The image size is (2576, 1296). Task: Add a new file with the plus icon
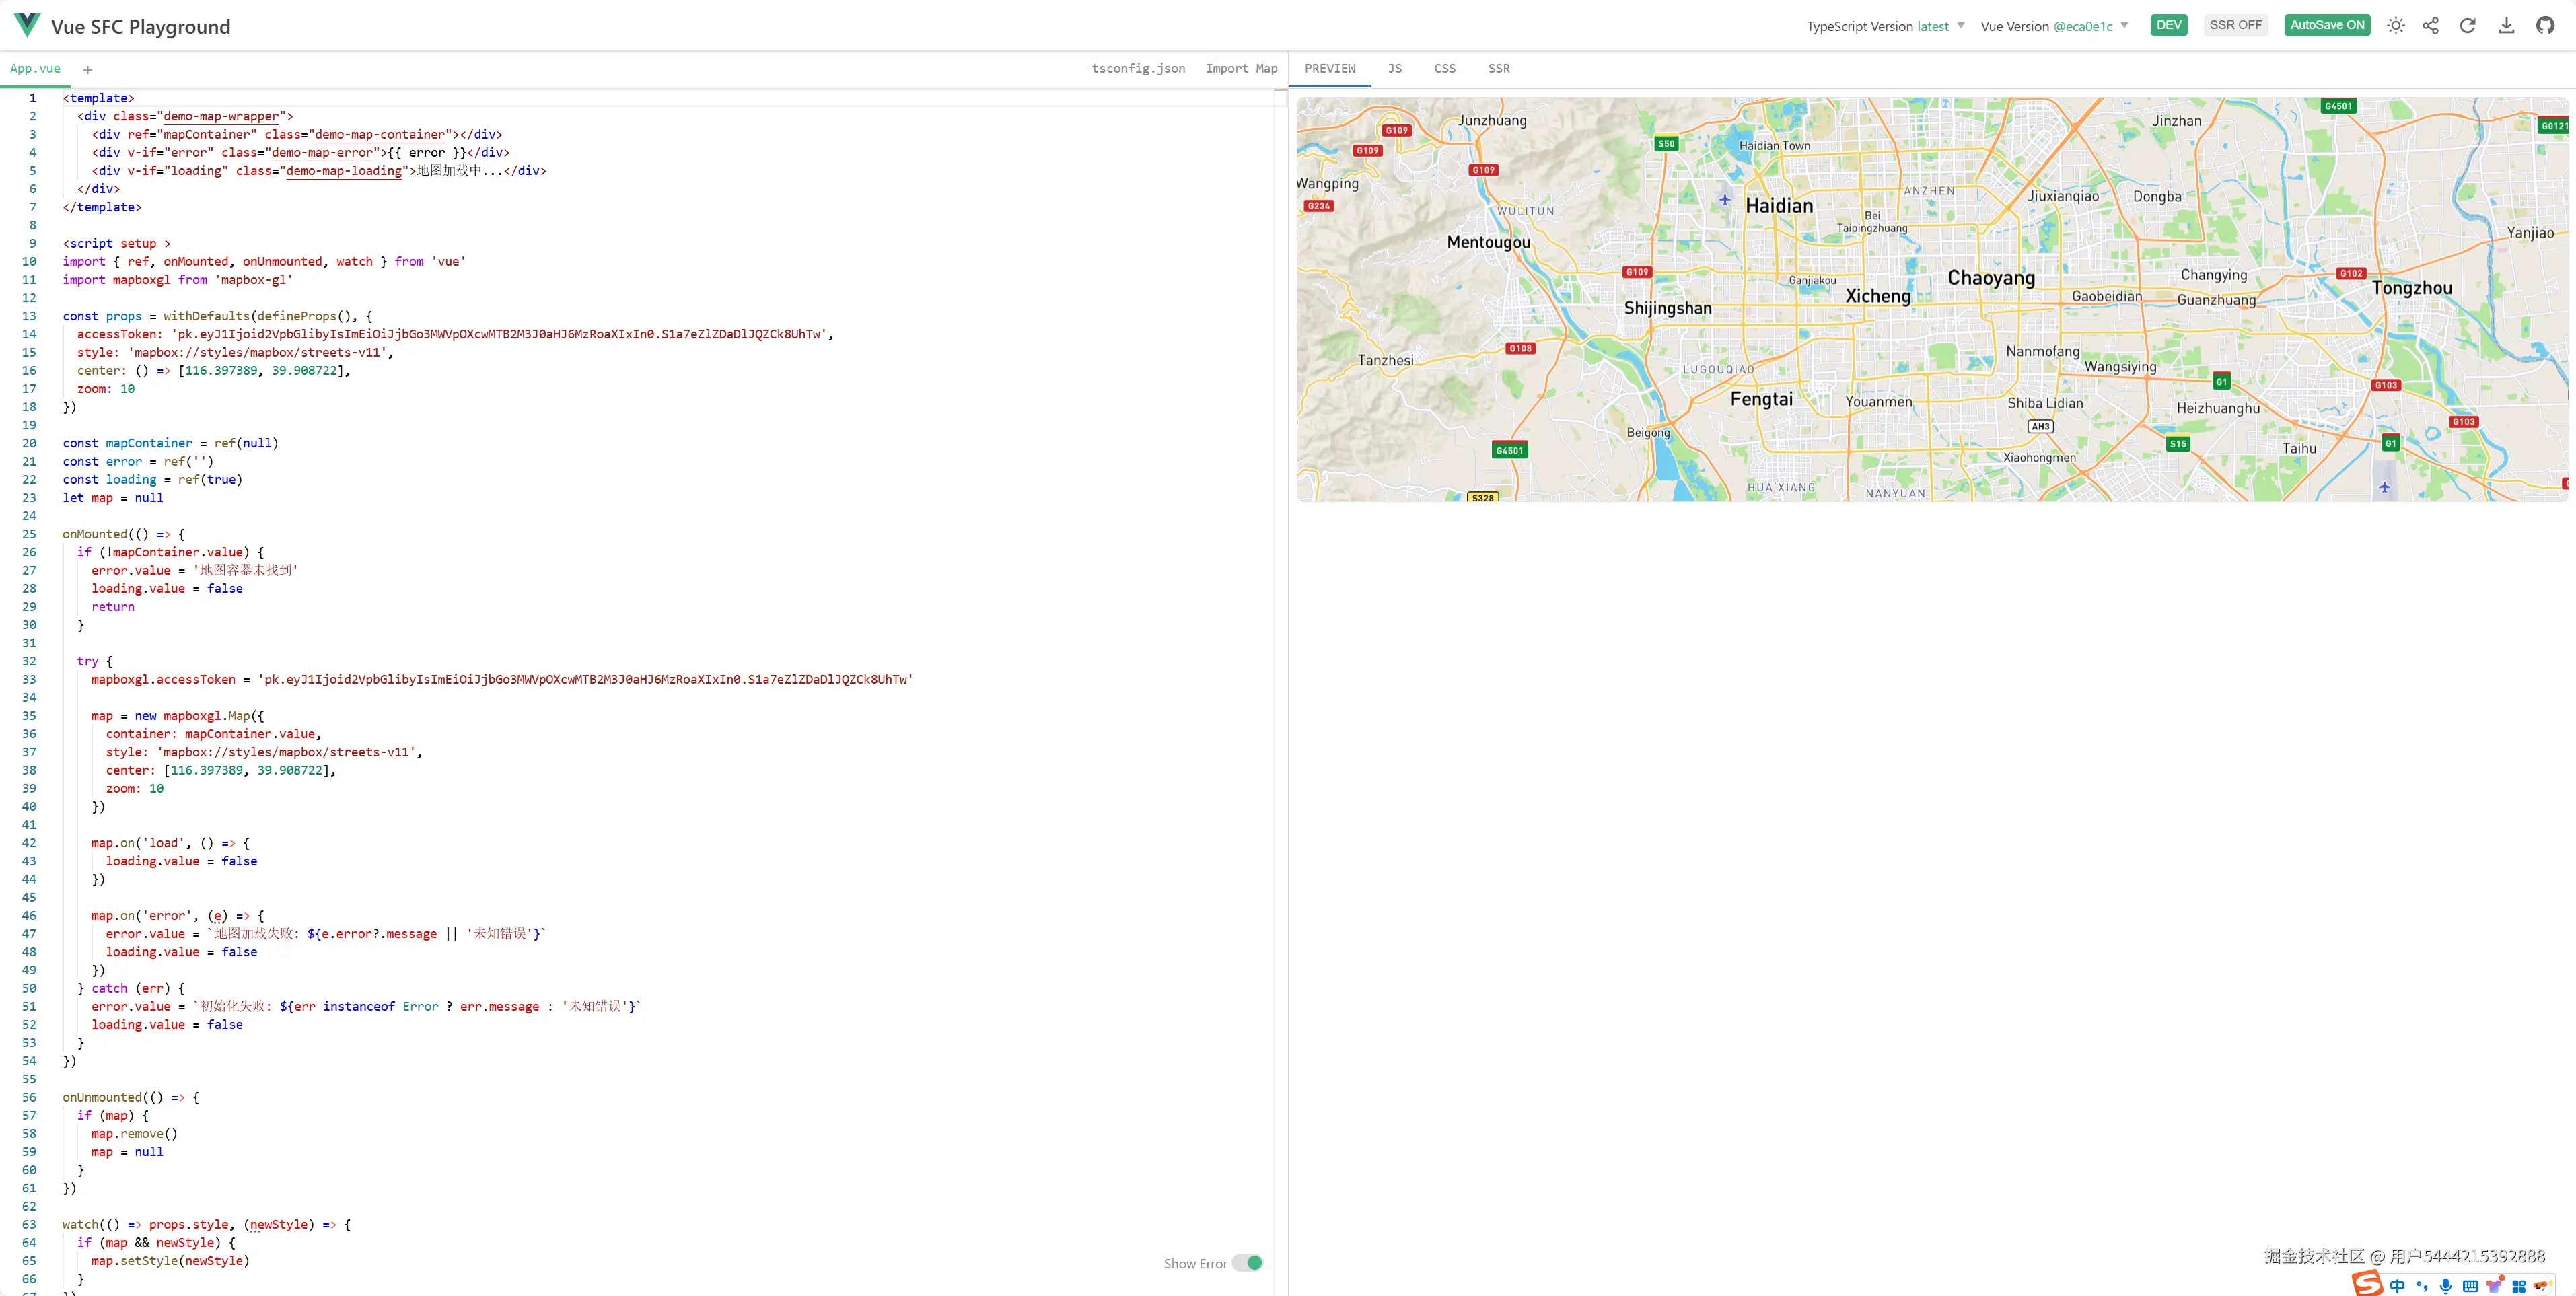pos(88,69)
